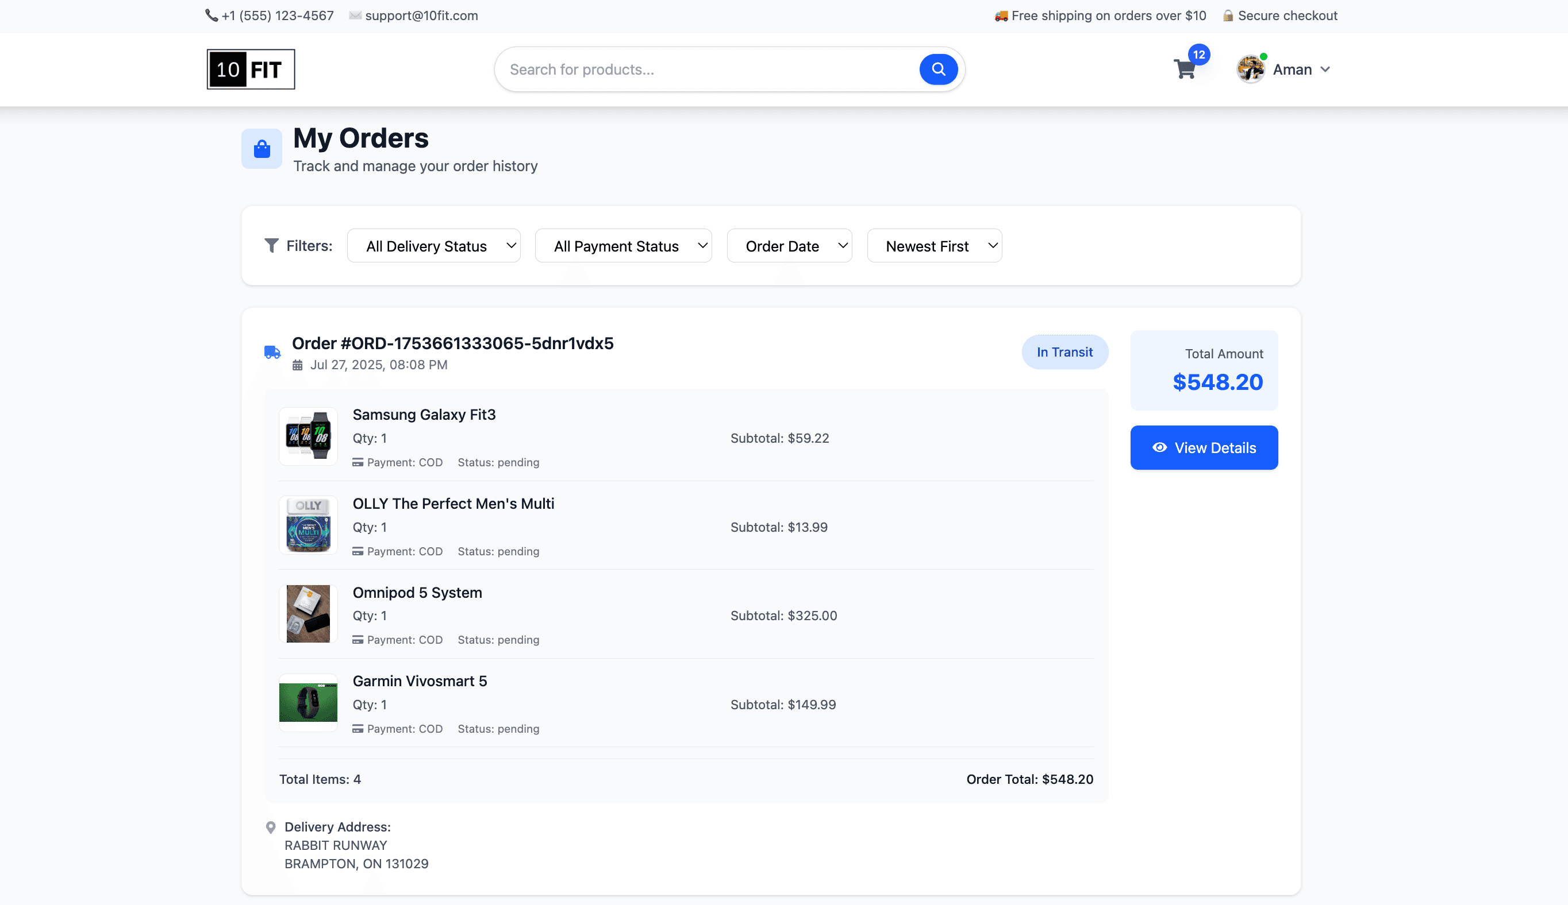Click the In Transit status badge
The image size is (1568, 905).
pos(1064,352)
